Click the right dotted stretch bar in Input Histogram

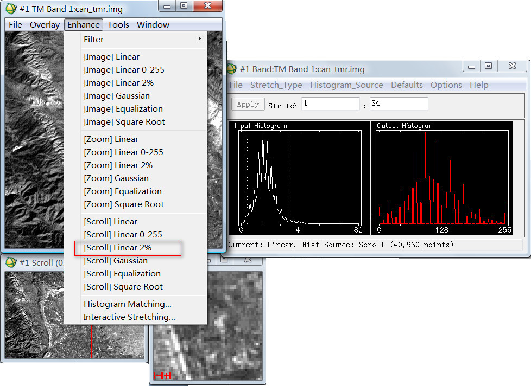click(x=290, y=178)
